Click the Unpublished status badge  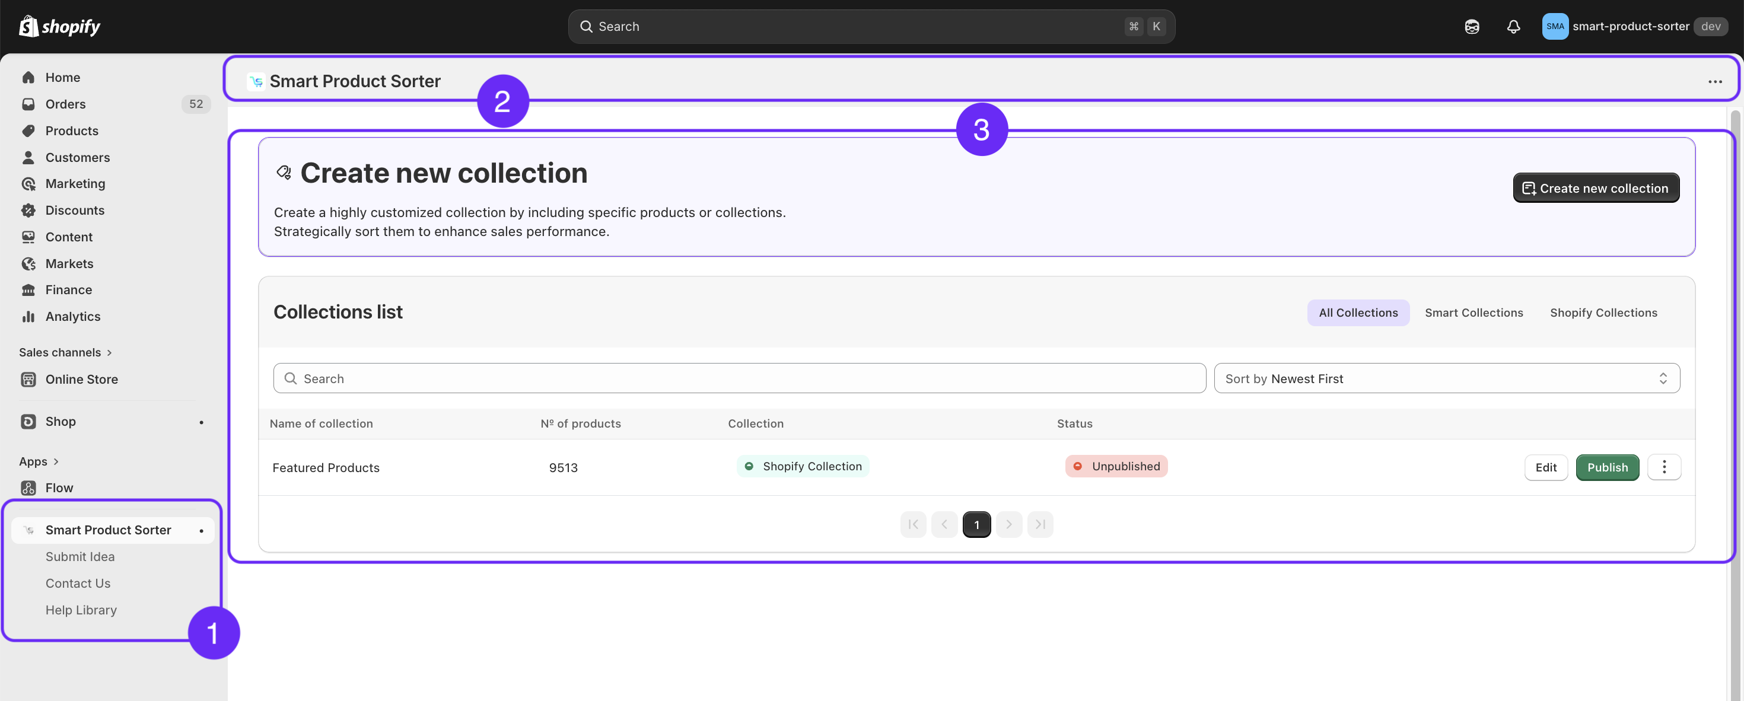click(1116, 466)
